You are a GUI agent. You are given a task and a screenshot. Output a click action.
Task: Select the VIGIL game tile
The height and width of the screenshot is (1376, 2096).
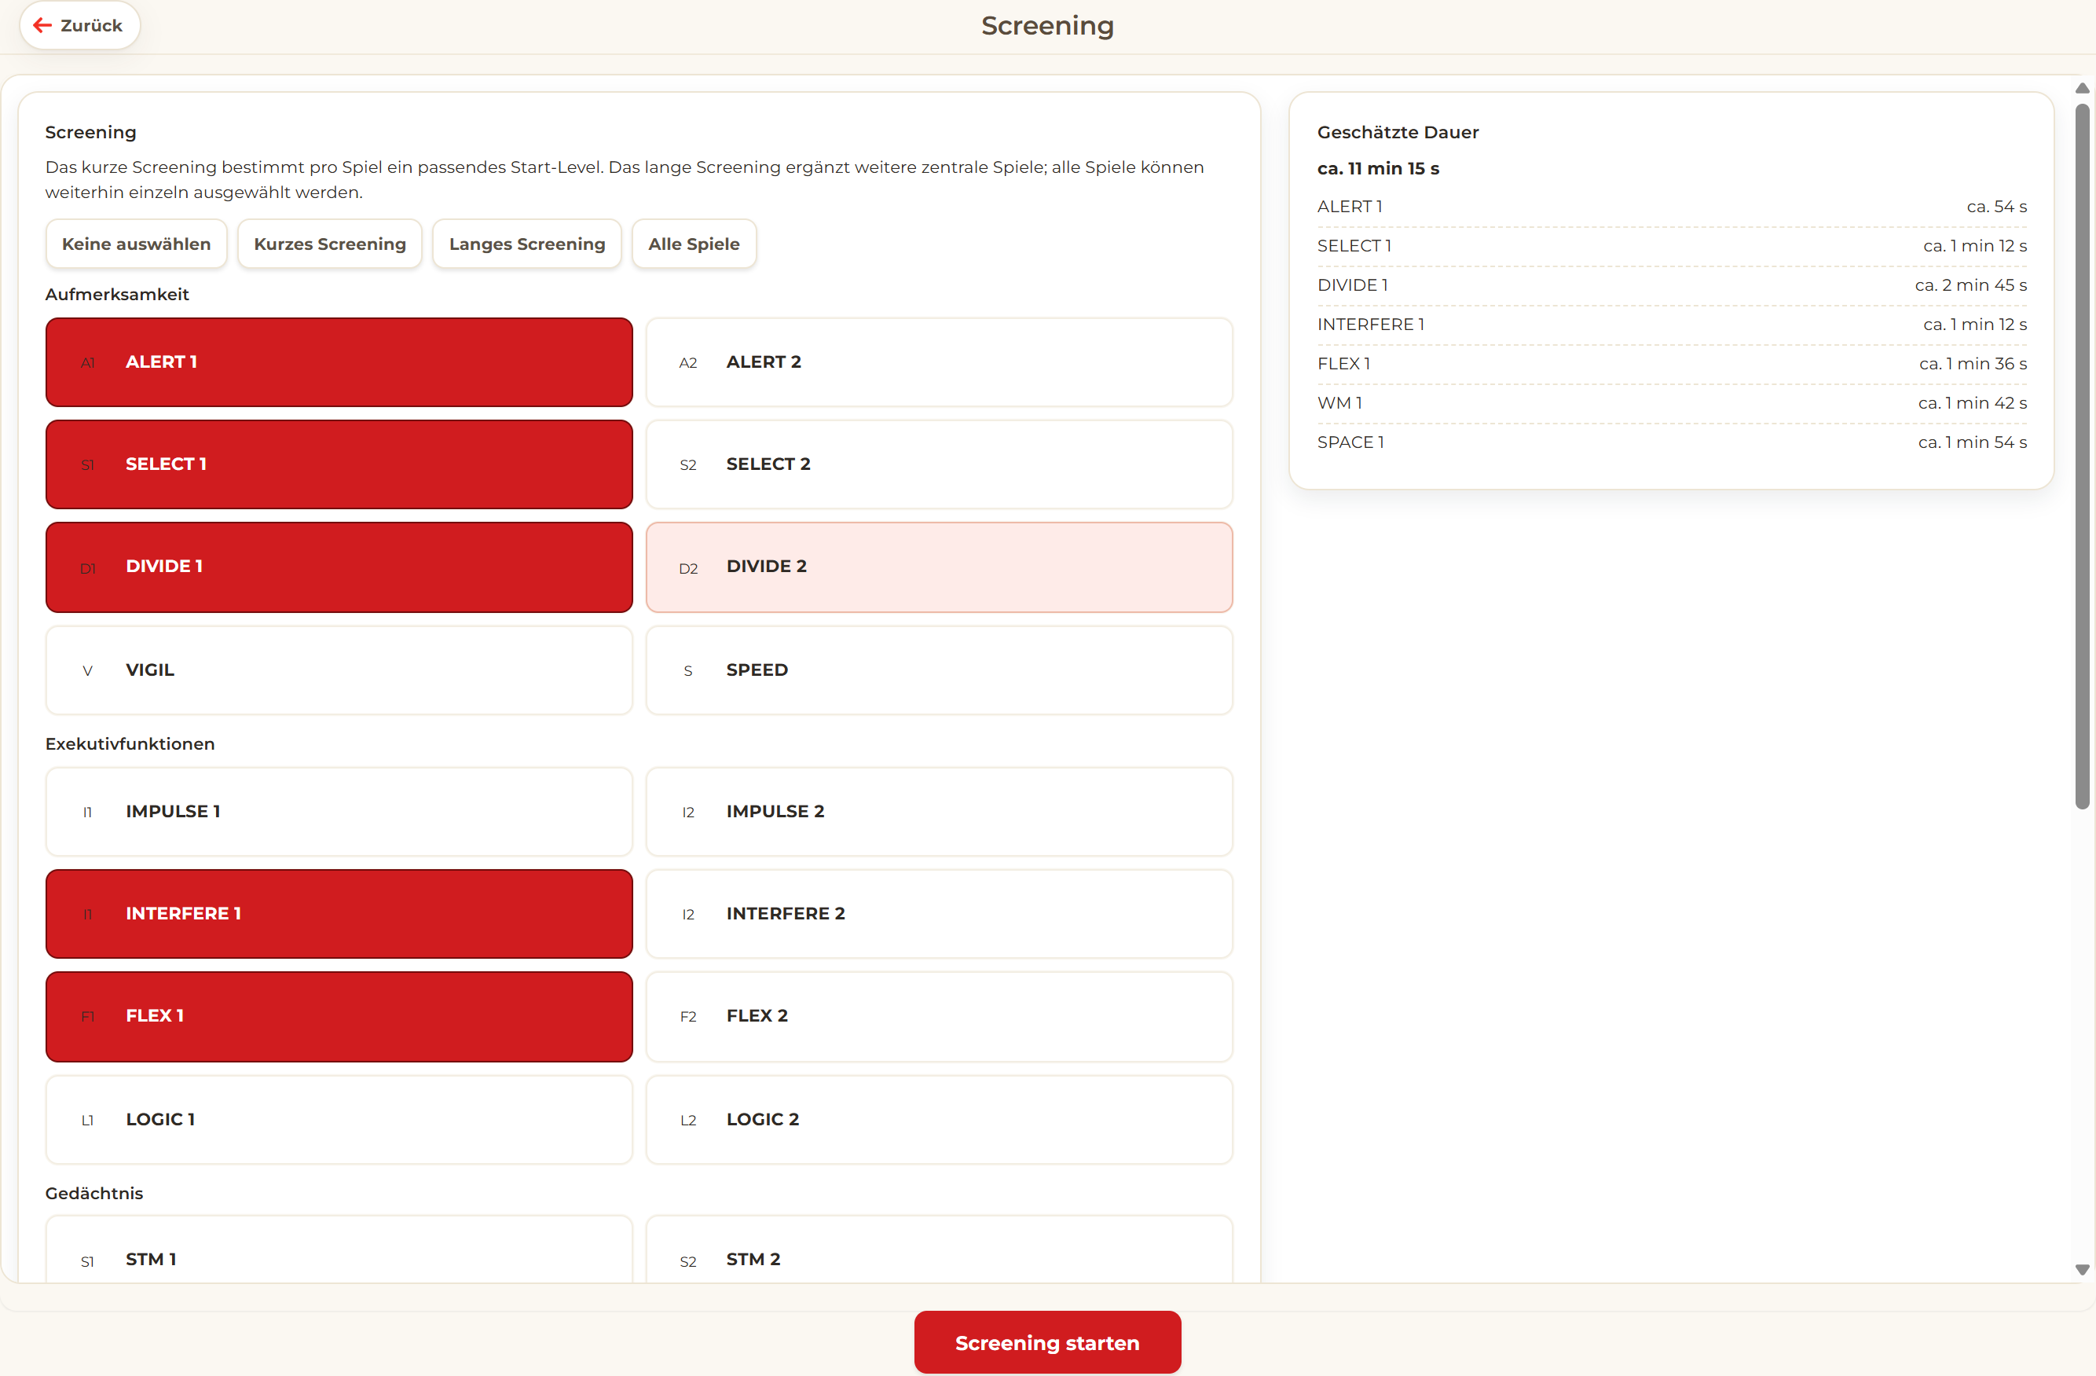339,670
